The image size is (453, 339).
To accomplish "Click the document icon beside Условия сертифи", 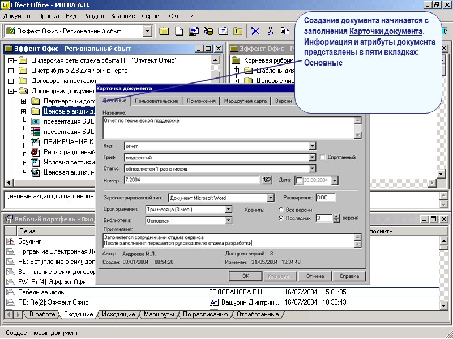I will 35,162.
